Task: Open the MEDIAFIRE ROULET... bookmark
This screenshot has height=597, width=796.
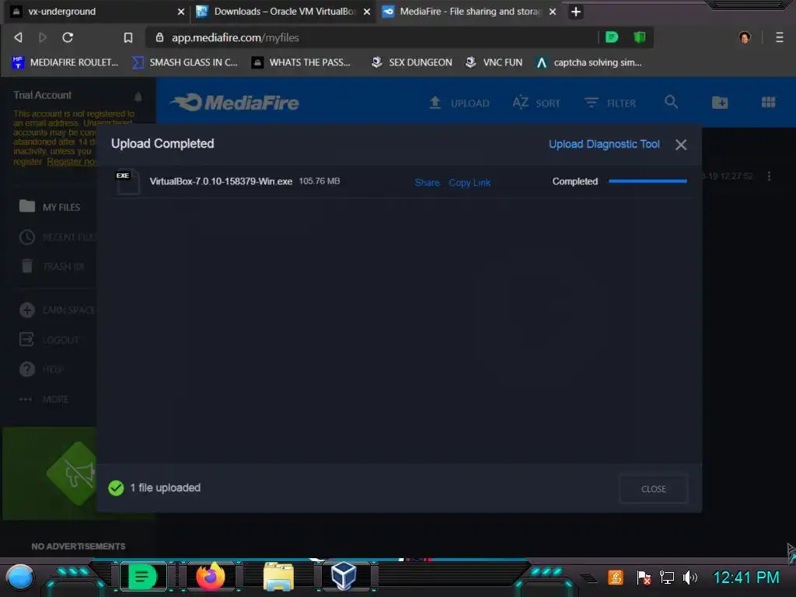Action: tap(65, 62)
